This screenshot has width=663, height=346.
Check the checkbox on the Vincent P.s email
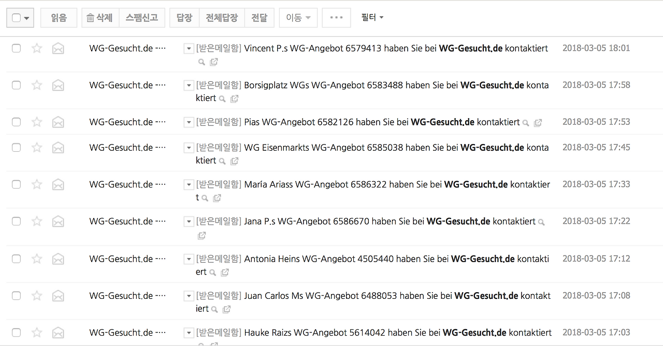(x=16, y=48)
